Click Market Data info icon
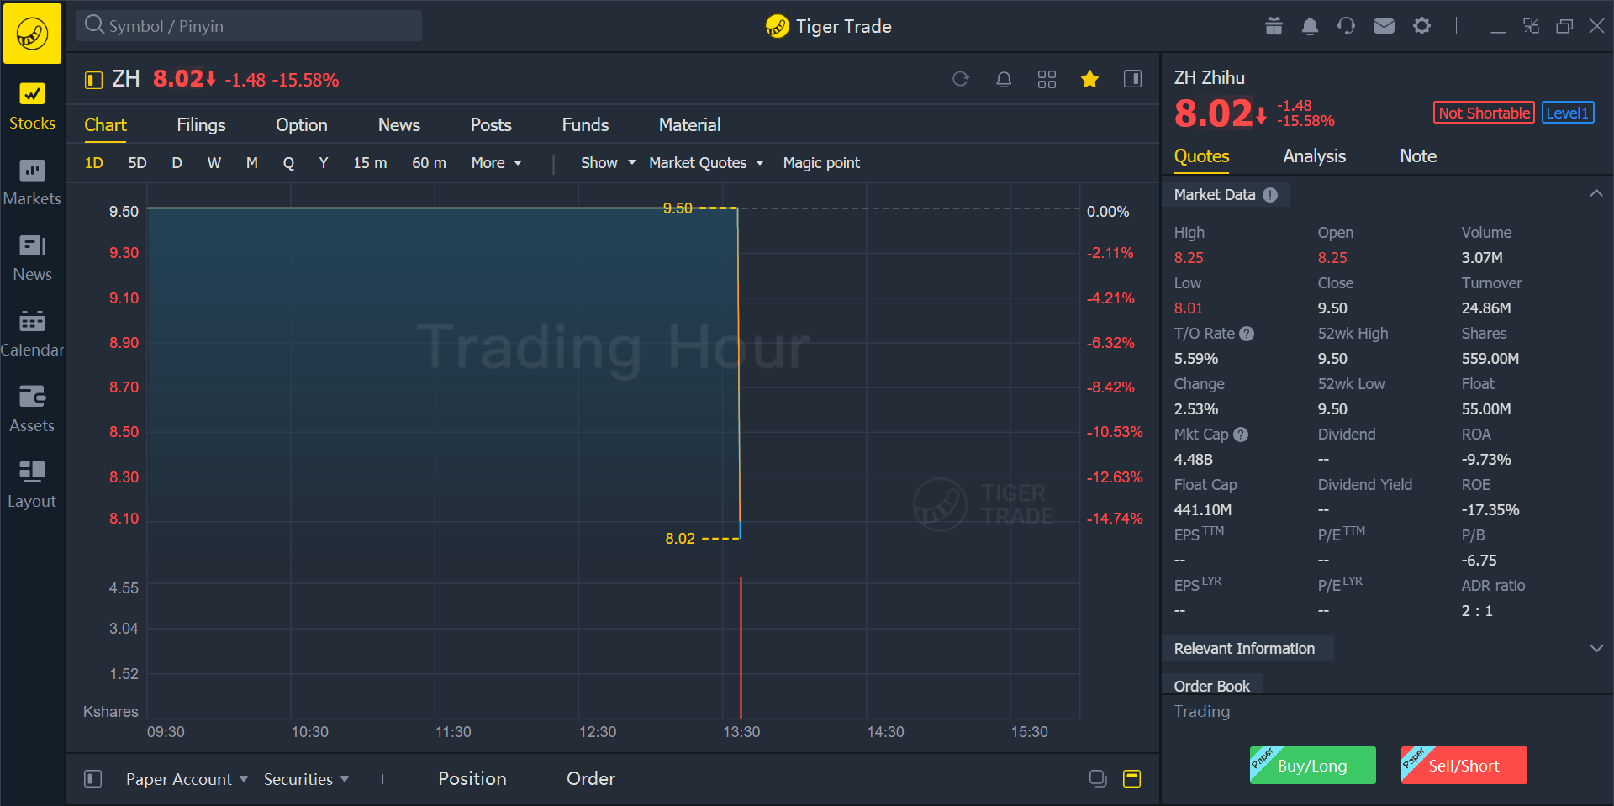1614x806 pixels. click(1270, 195)
